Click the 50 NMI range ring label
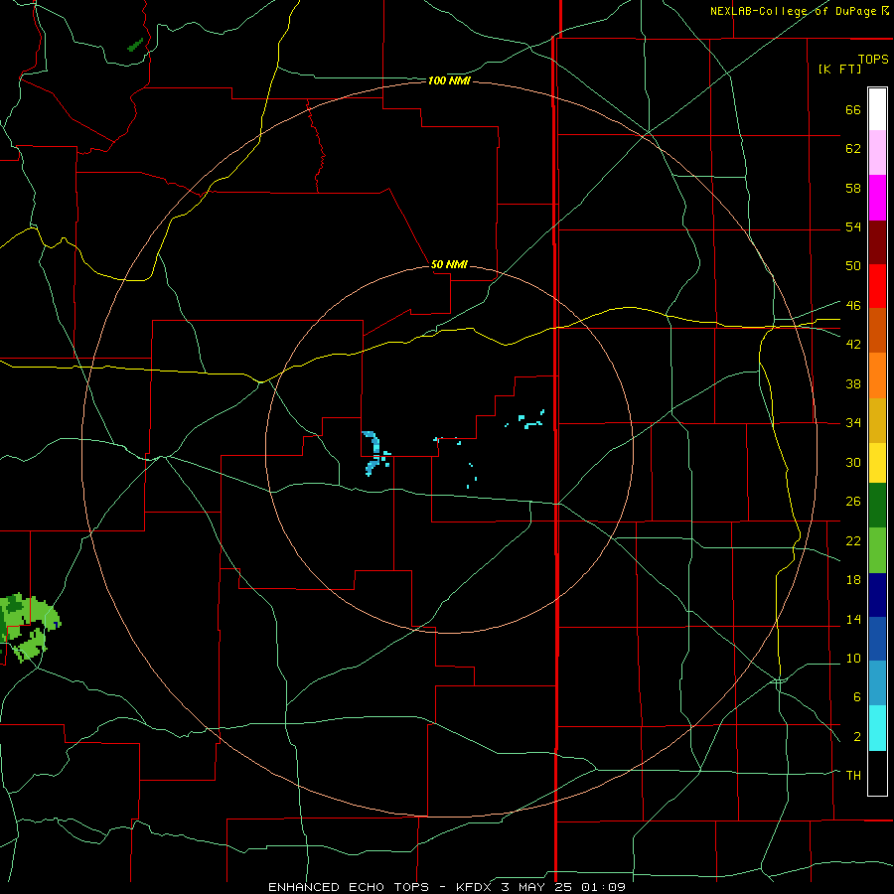 click(449, 264)
